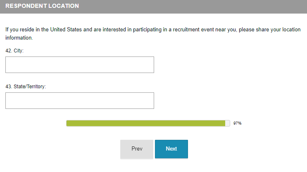This screenshot has height=172, width=307.
Task: Click the City text input field
Action: tap(79, 65)
